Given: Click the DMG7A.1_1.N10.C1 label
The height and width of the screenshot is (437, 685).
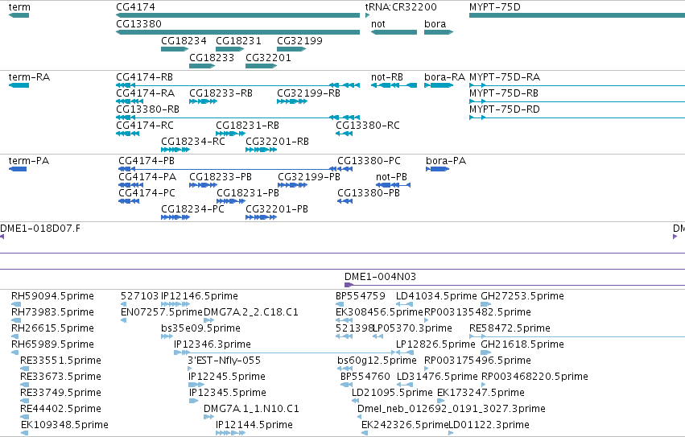Looking at the screenshot, I should [251, 409].
